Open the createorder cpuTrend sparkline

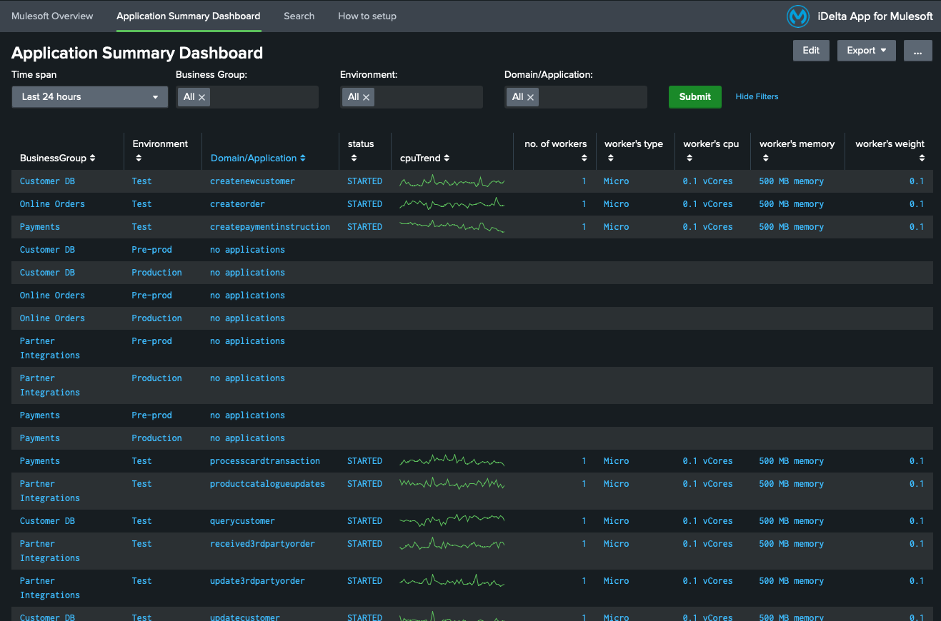point(452,204)
